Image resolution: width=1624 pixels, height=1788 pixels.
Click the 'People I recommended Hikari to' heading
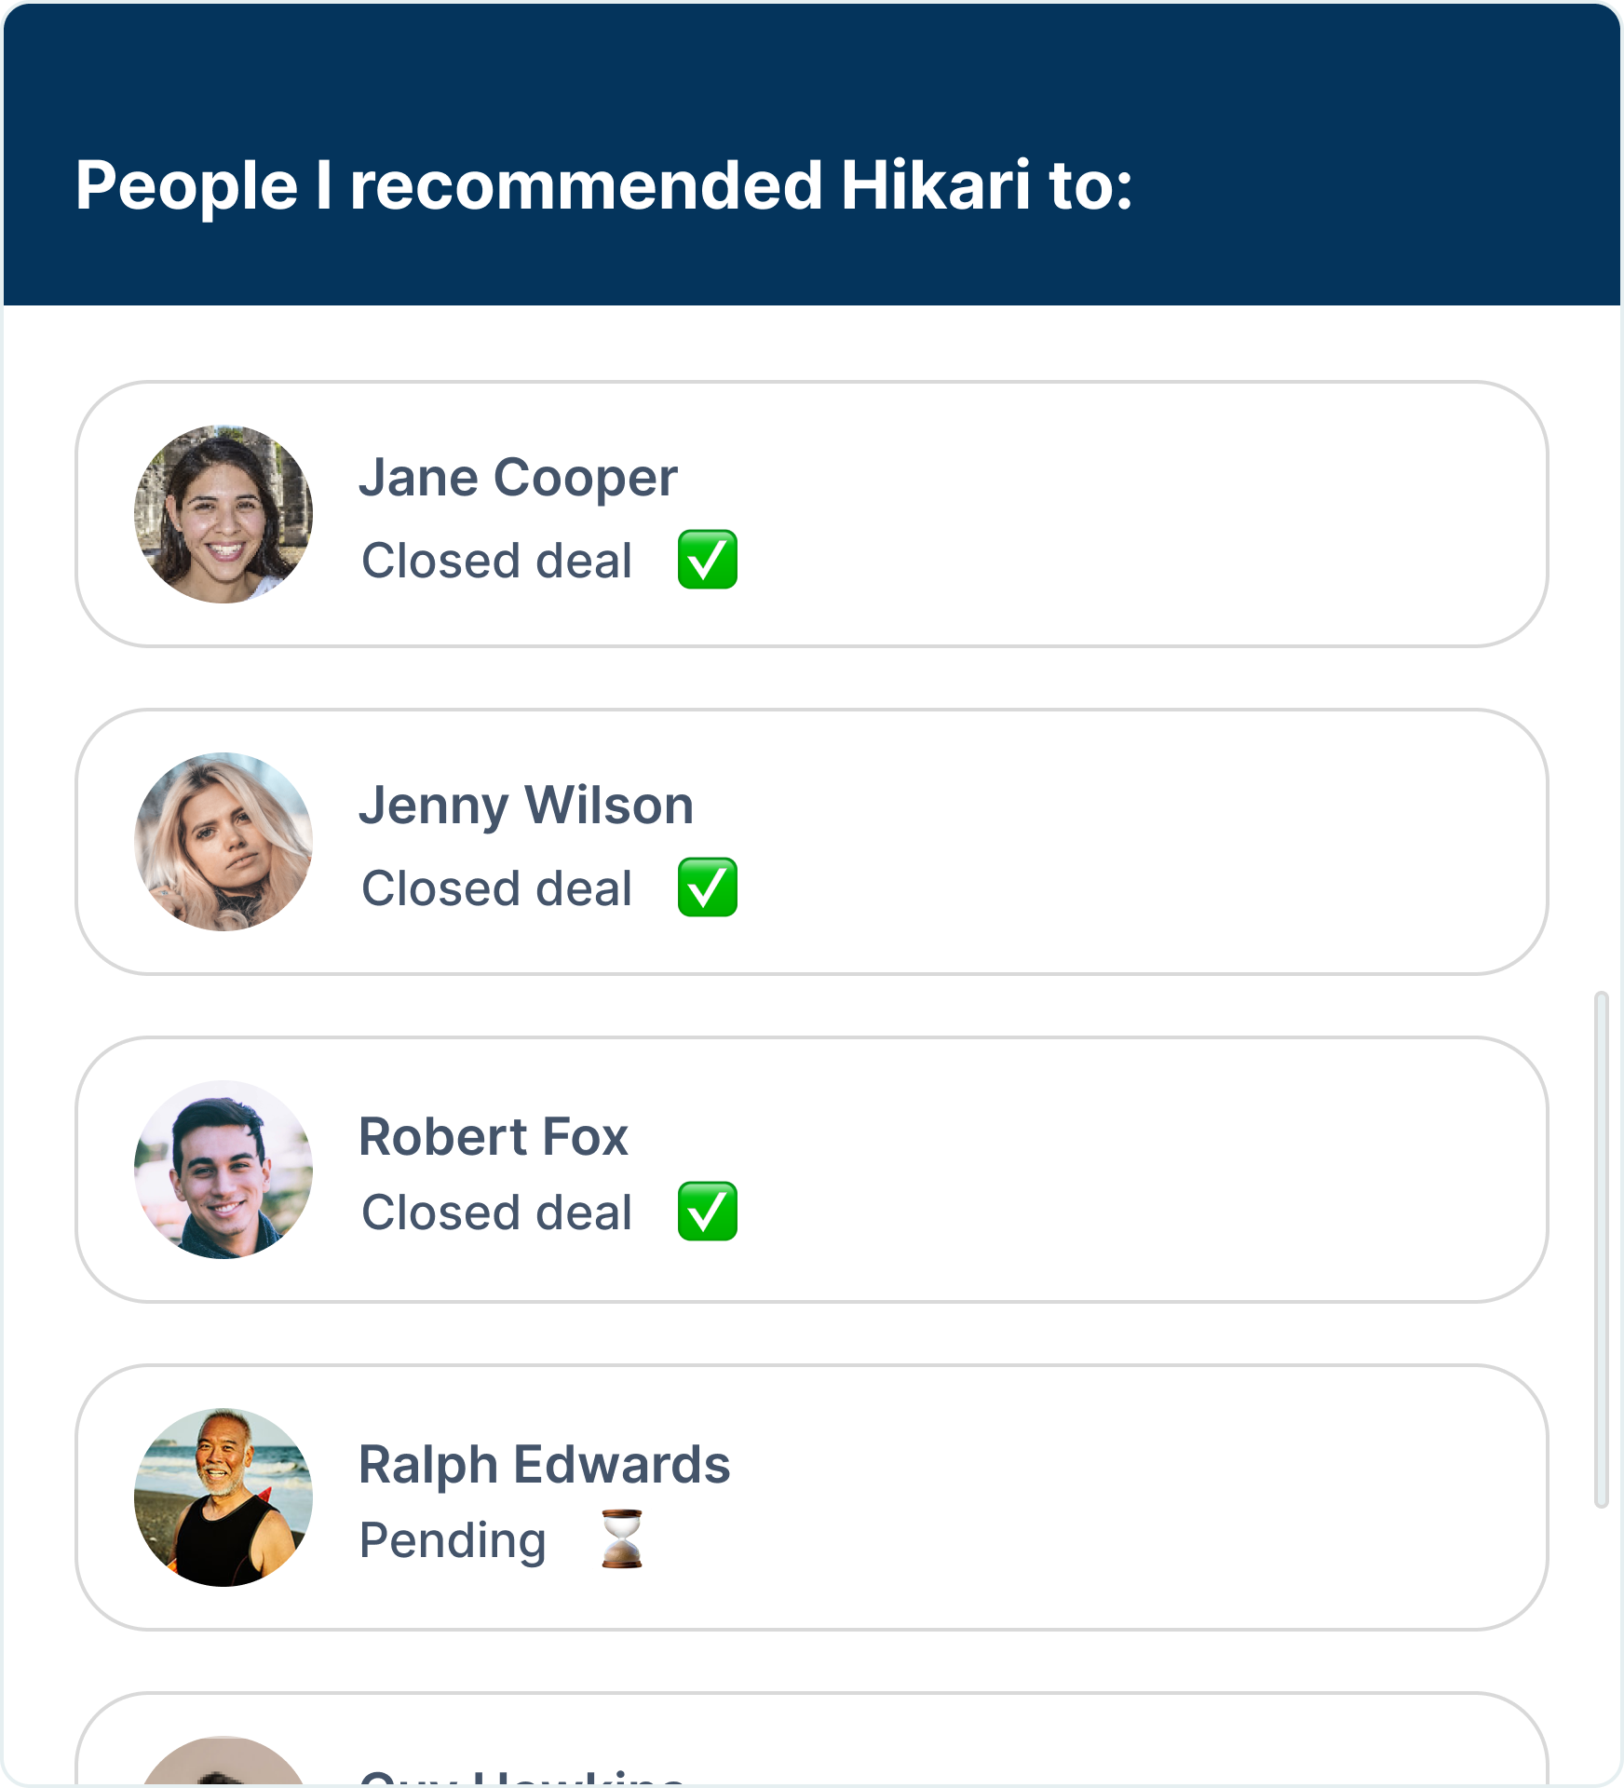pyautogui.click(x=603, y=185)
